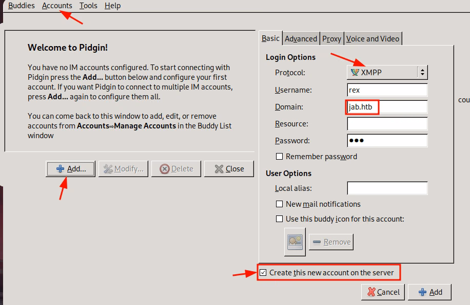Switch to the Advanced tab
This screenshot has width=470, height=305.
tap(301, 39)
